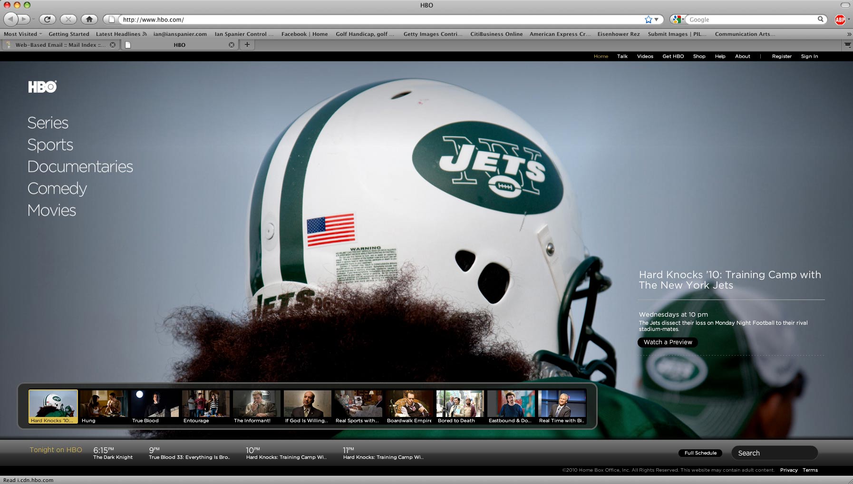Open the Videos menu item
The image size is (853, 484).
click(645, 57)
